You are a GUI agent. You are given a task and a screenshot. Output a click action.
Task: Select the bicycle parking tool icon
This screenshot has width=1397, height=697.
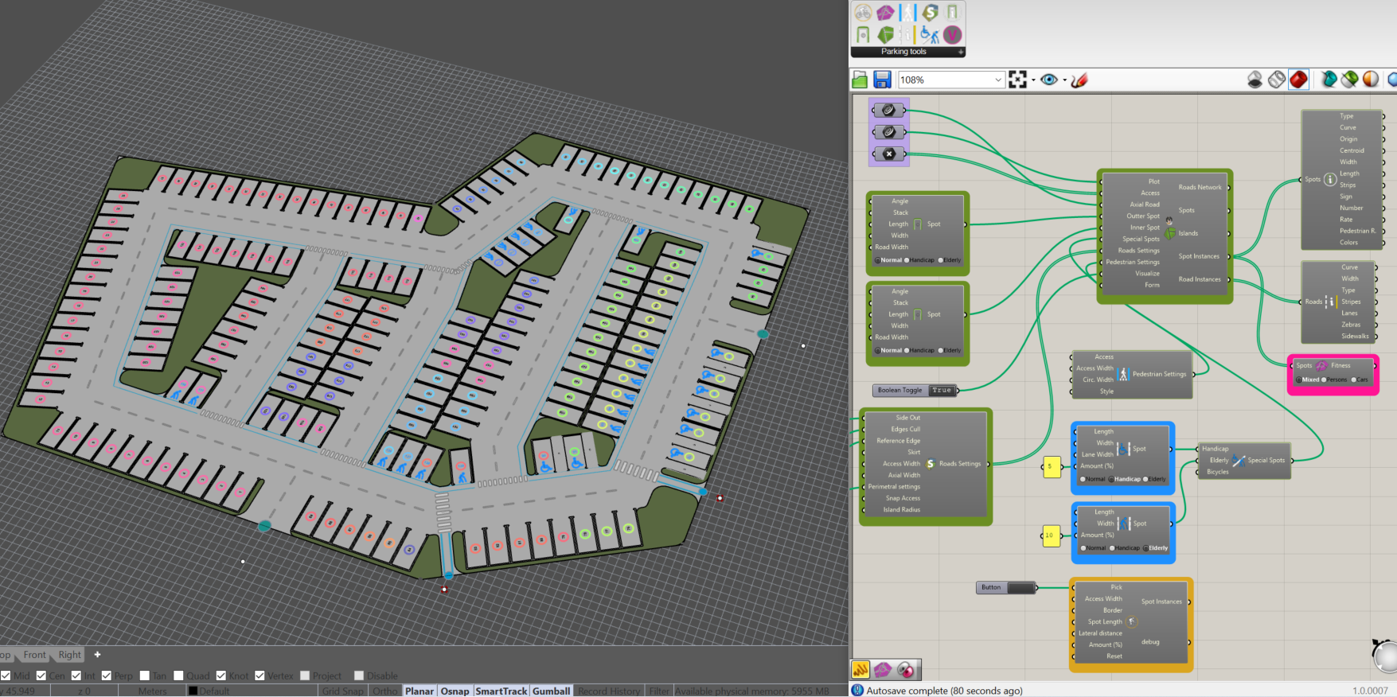tap(864, 13)
